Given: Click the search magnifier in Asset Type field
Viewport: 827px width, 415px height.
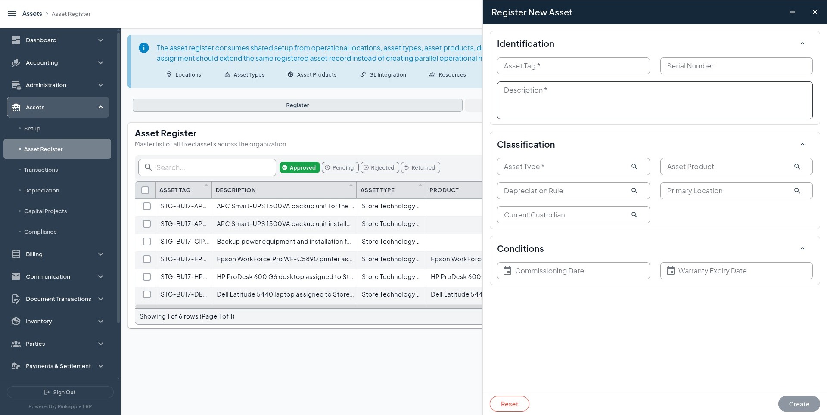Looking at the screenshot, I should point(634,167).
